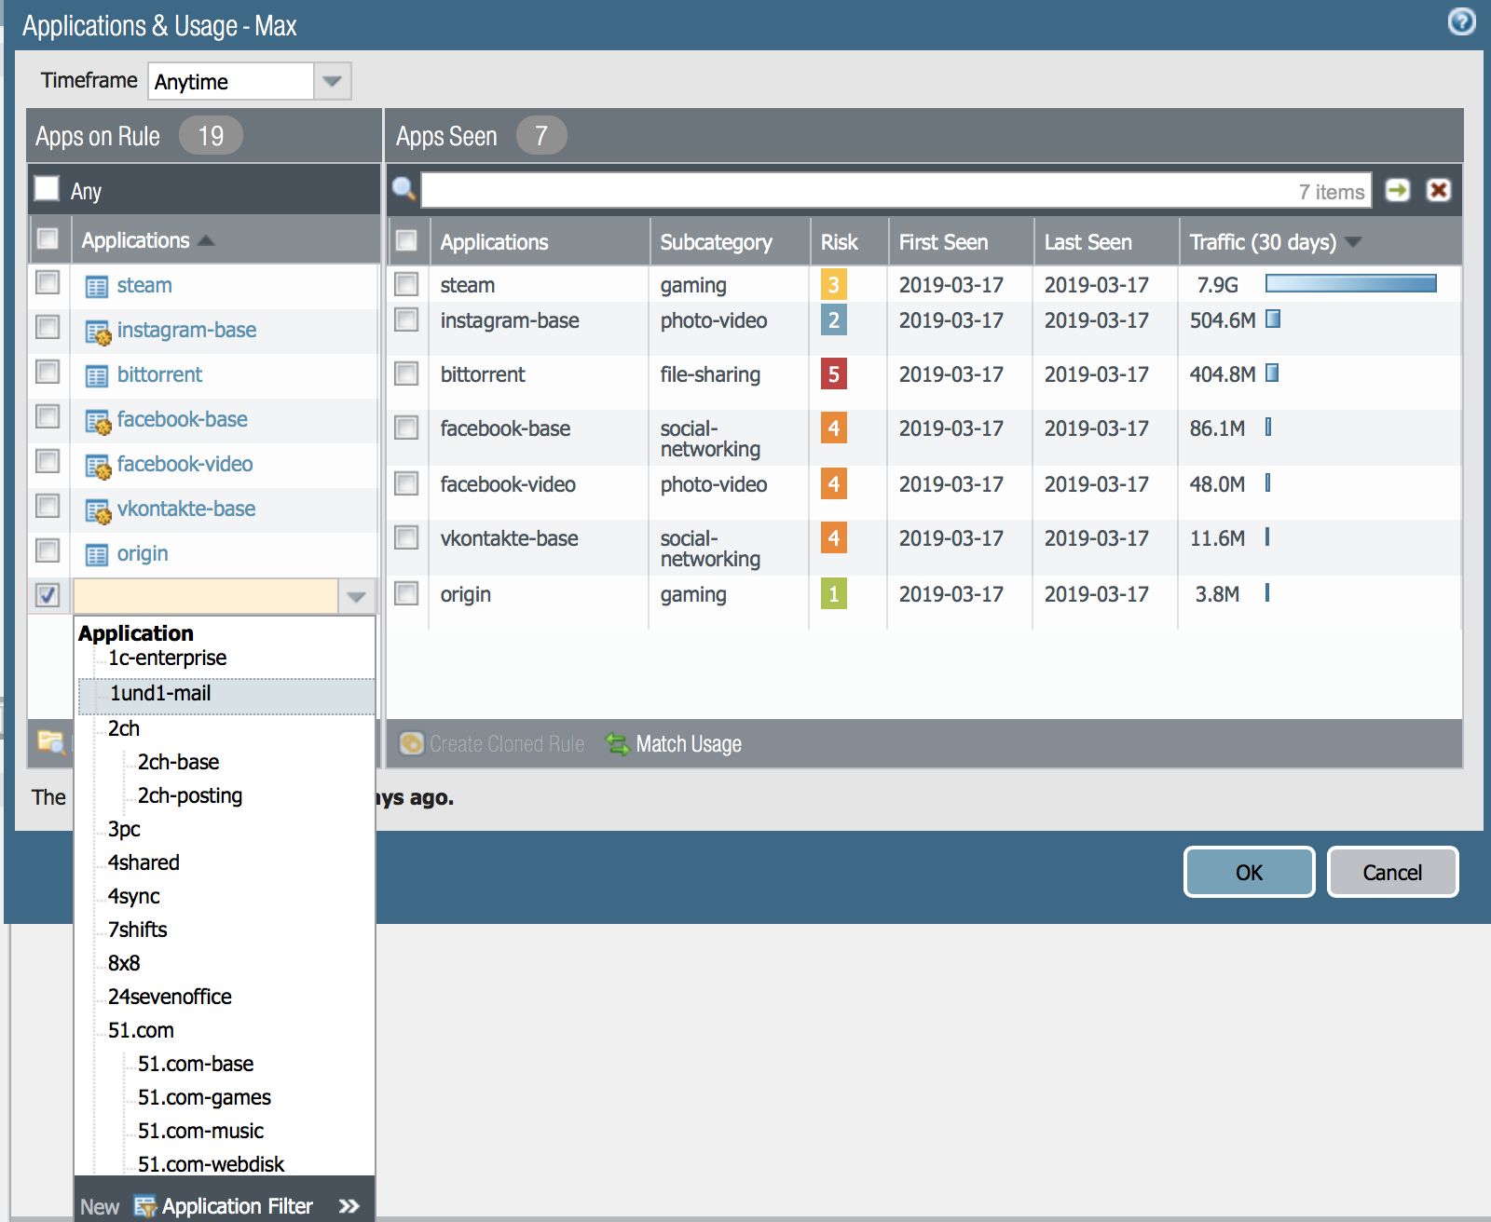Click the vkontakte-base icon in Apps on Rule

(x=97, y=510)
